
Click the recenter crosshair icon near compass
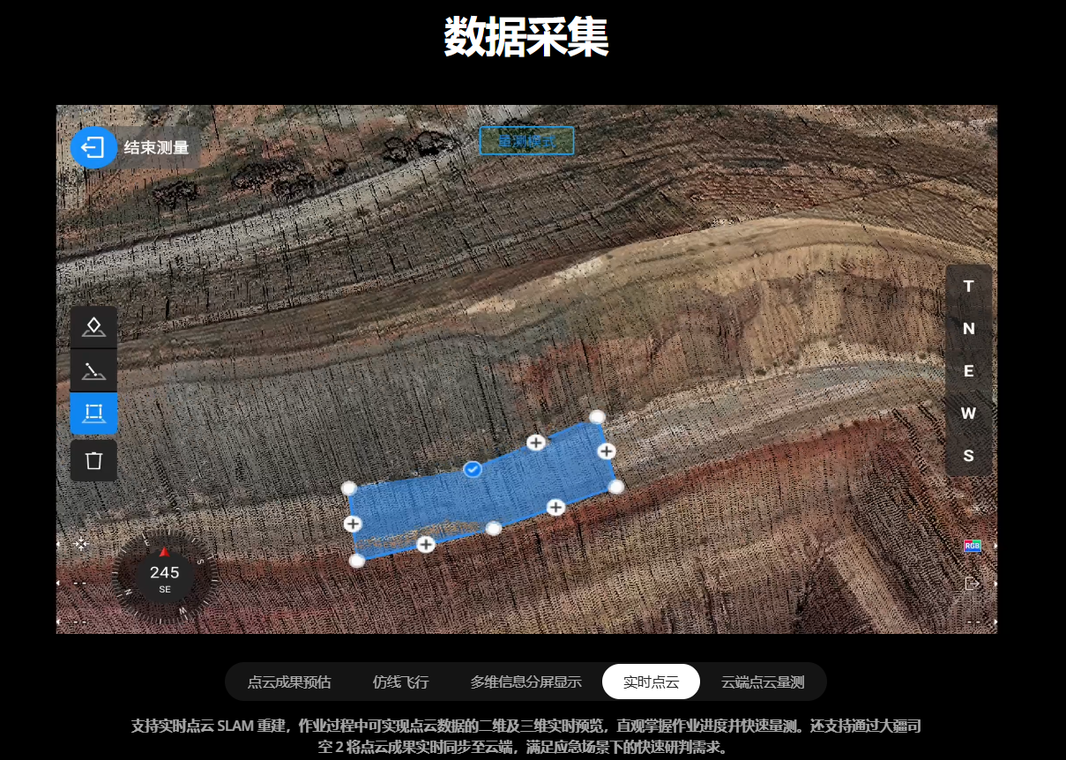tap(81, 544)
